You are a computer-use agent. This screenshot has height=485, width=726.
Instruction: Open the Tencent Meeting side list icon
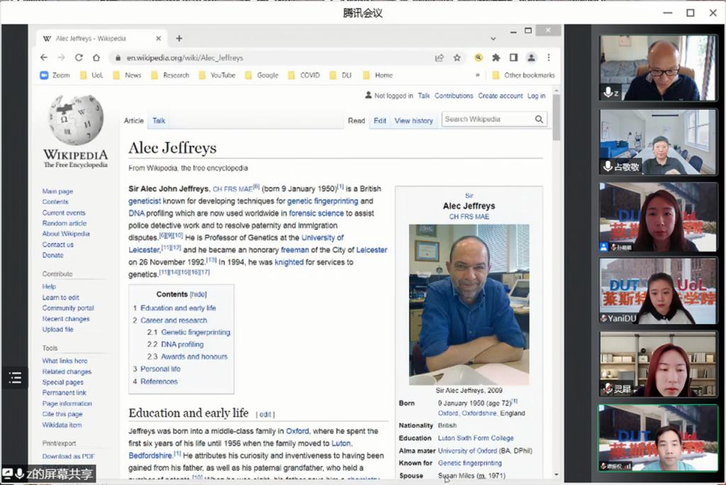15,379
